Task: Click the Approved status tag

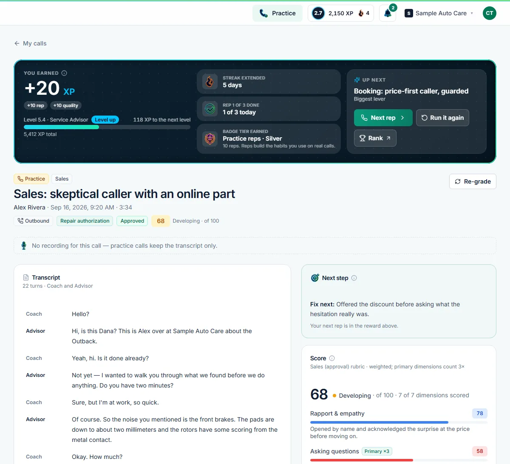Action: click(132, 221)
